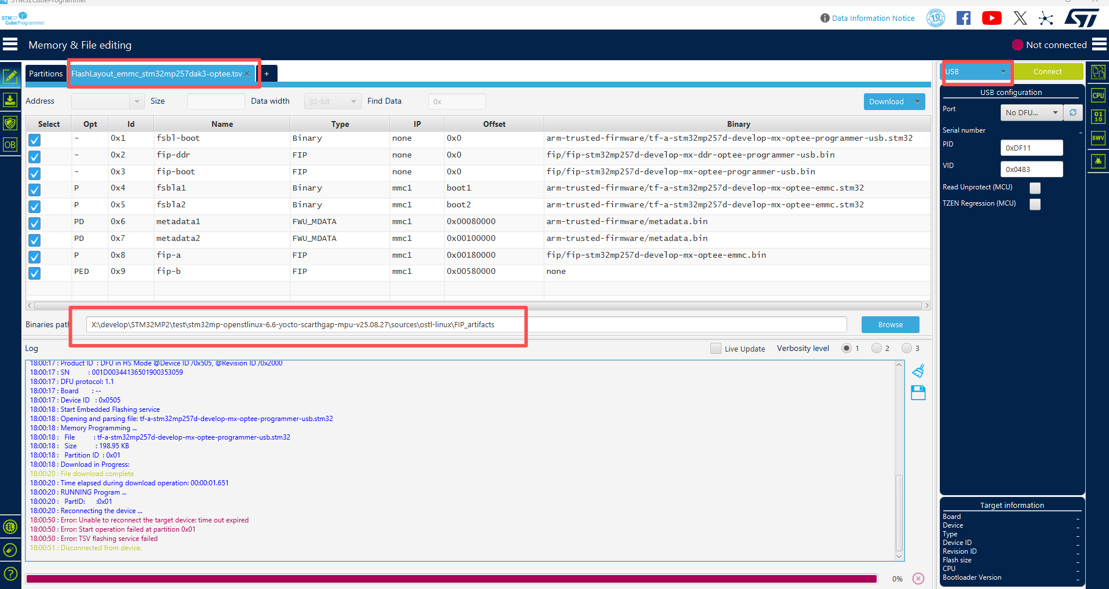Open the Address combo box dropdown
Viewport: 1109px width, 589px height.
coord(137,101)
